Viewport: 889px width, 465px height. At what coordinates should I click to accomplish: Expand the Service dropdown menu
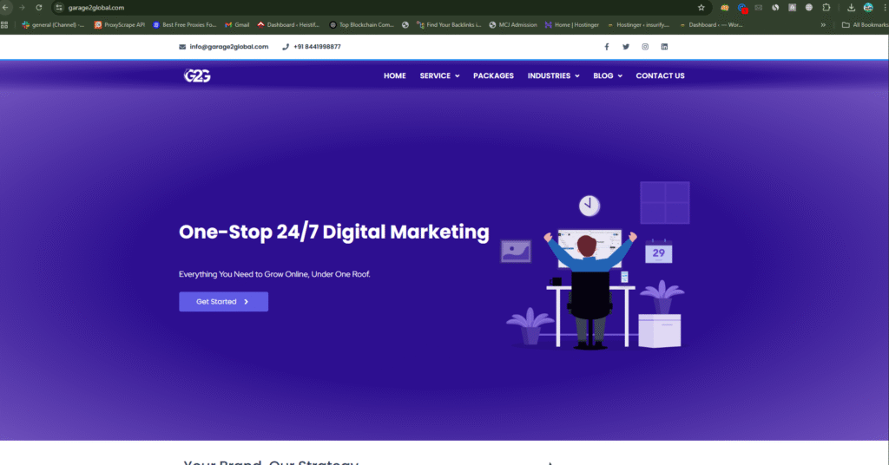[439, 76]
